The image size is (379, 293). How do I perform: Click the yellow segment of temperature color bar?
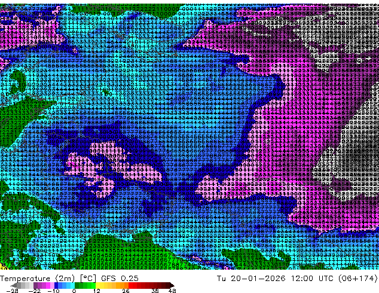[x=97, y=285]
